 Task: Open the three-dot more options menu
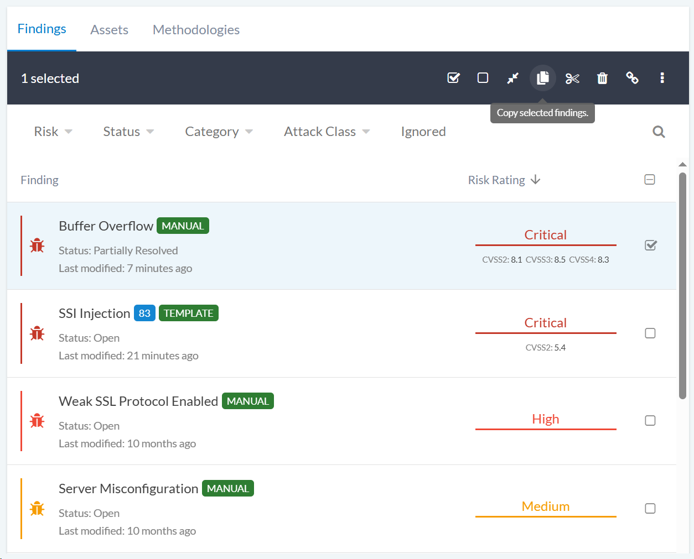[662, 78]
